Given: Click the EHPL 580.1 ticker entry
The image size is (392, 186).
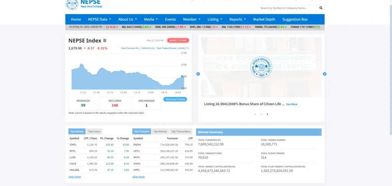Looking at the screenshot, I should tap(204, 27).
